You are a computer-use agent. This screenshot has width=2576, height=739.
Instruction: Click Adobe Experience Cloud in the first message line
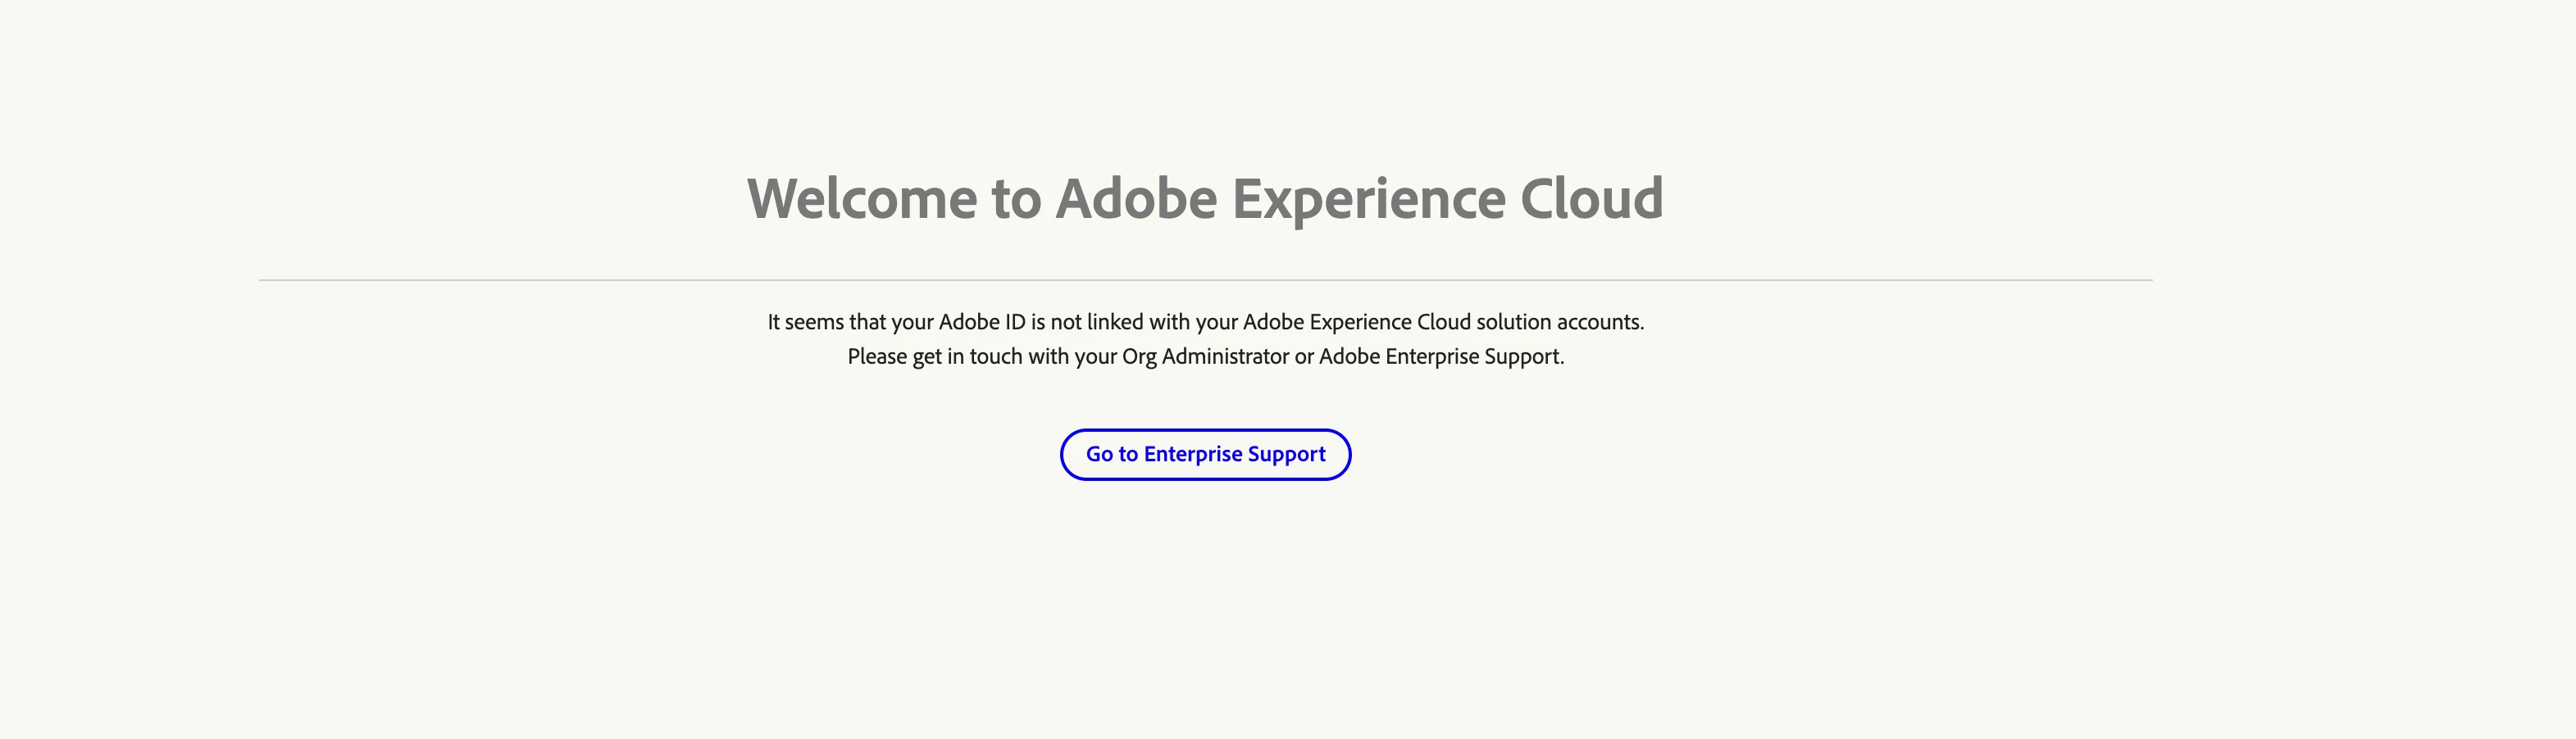click(1356, 323)
